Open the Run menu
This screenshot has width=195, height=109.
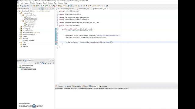(x=55, y=3)
